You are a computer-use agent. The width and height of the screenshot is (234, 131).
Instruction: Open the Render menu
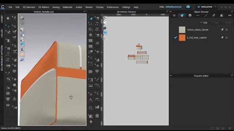89,7
